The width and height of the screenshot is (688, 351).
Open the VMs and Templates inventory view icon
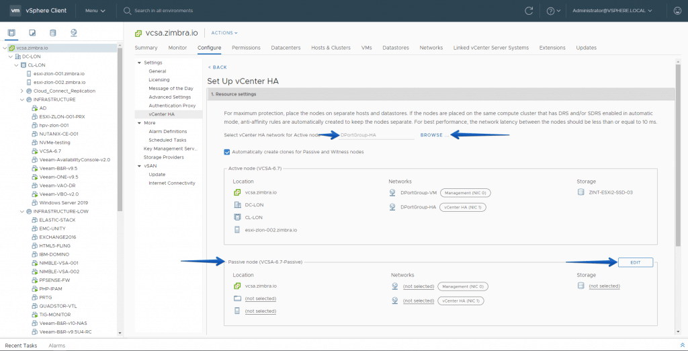[32, 33]
